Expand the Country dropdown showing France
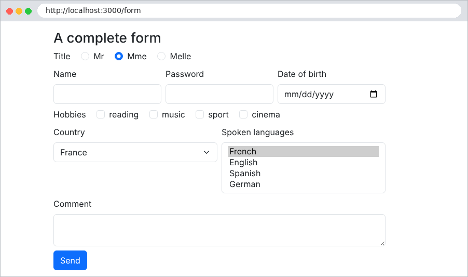Image resolution: width=468 pixels, height=277 pixels. click(135, 152)
